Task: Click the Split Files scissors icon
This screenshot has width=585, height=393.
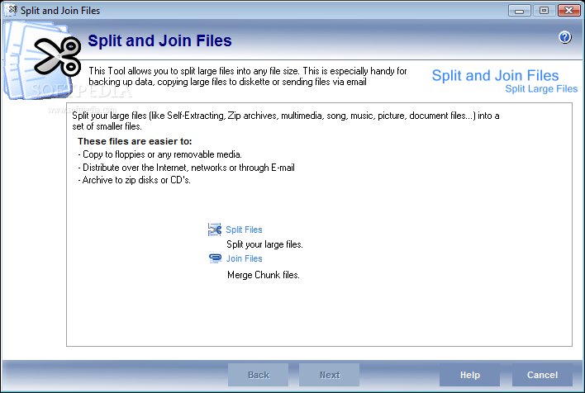Action: tap(215, 230)
